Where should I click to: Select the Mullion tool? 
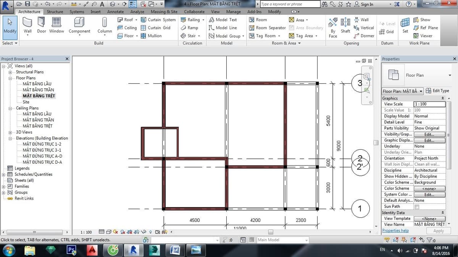coord(151,36)
